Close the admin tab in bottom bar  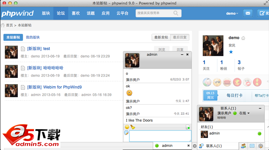pyautogui.click(x=188, y=146)
